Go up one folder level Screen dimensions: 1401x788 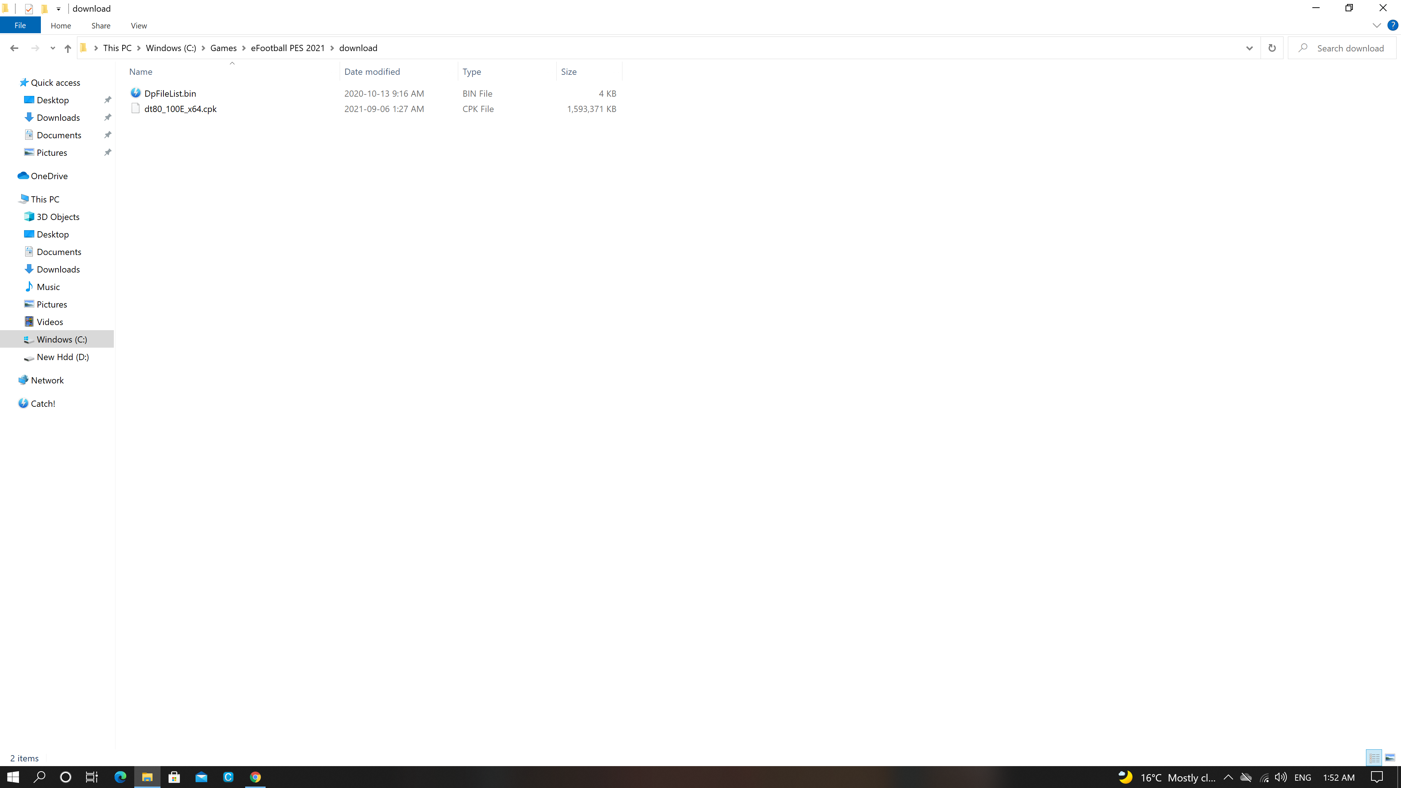coord(67,48)
